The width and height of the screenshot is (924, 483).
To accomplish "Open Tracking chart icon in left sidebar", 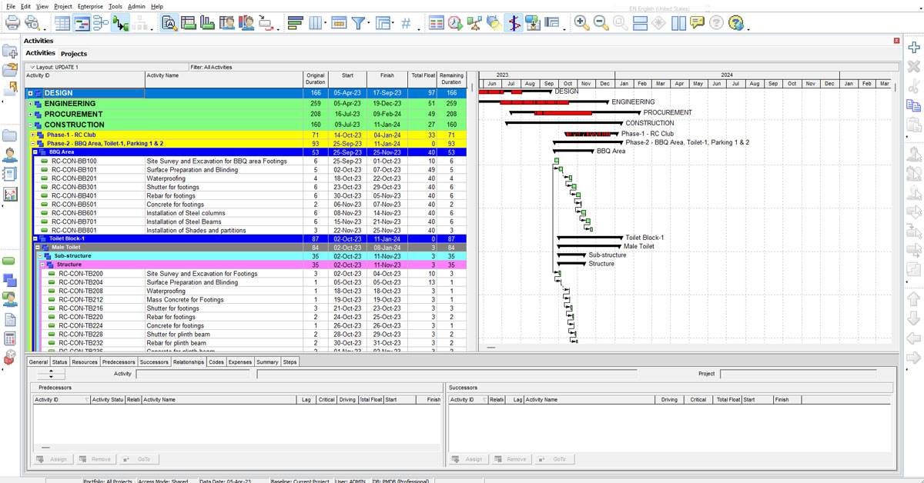I will pyautogui.click(x=10, y=194).
